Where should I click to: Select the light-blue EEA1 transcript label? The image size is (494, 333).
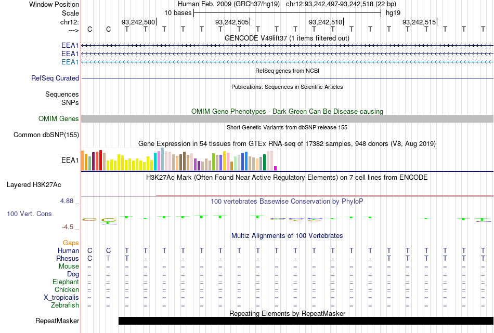[x=70, y=62]
